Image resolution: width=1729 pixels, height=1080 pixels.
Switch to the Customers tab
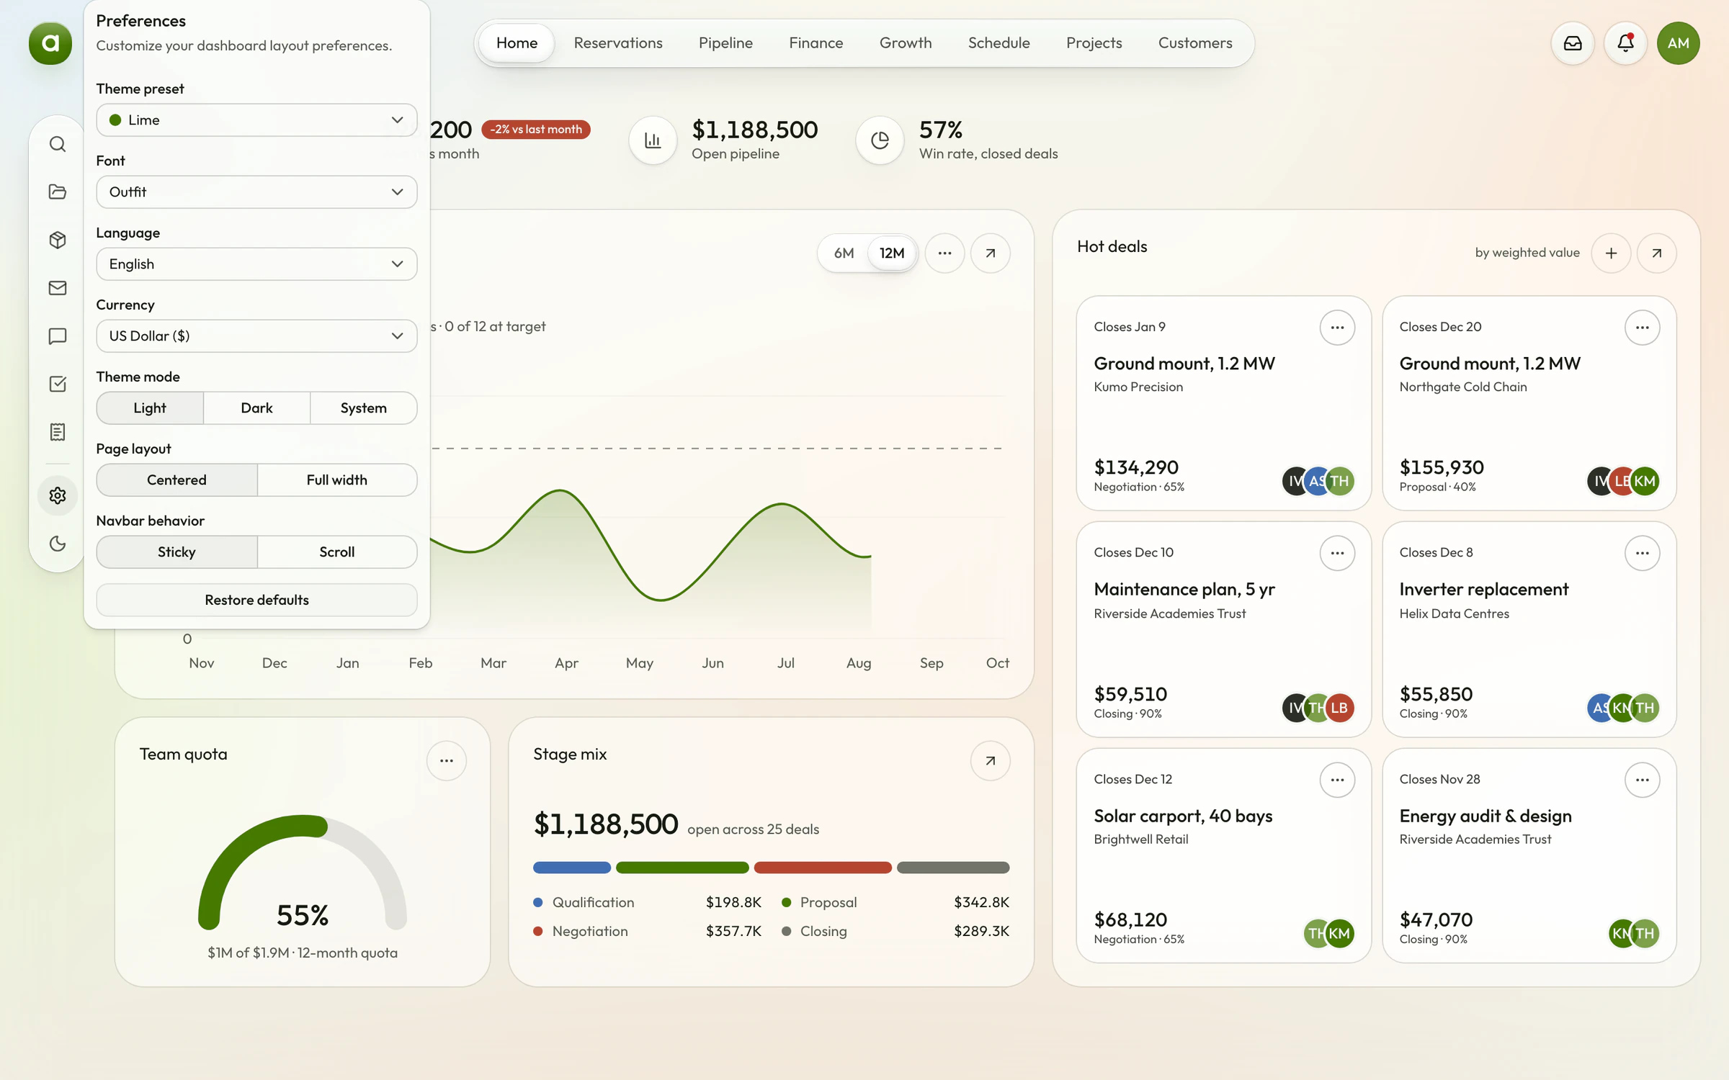[x=1195, y=43]
